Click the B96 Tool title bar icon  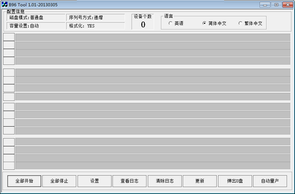pyautogui.click(x=4, y=4)
